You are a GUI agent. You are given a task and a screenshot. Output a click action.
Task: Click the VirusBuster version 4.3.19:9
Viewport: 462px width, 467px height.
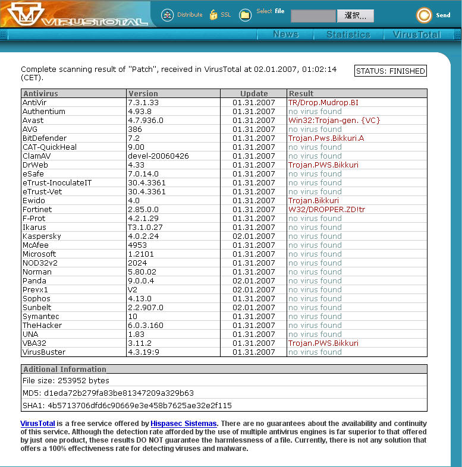coord(144,352)
